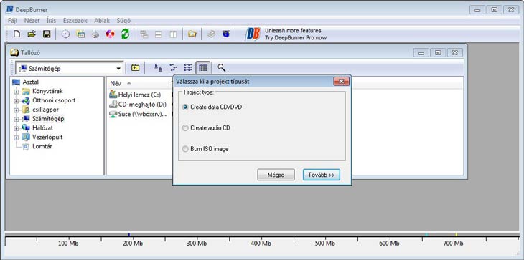This screenshot has height=260, width=524.
Task: Click the blank disc icon in the toolbar
Action: (65, 34)
